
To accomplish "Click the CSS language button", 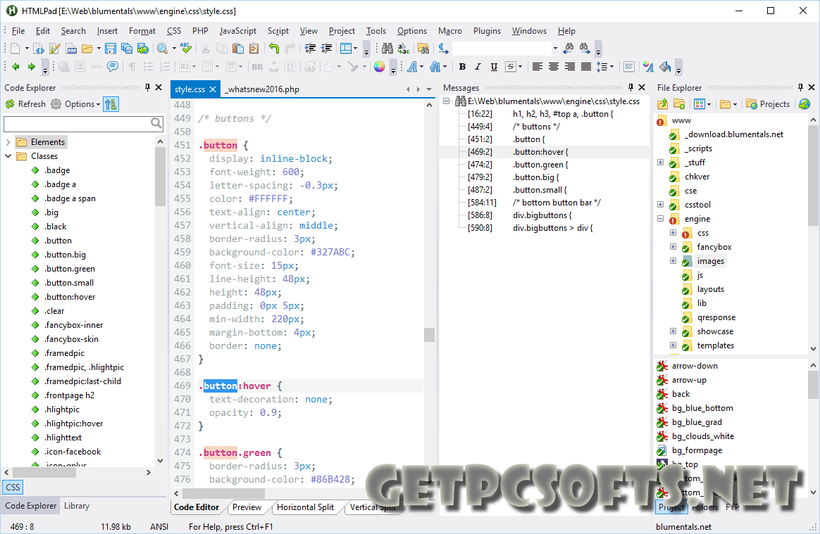I will [13, 487].
